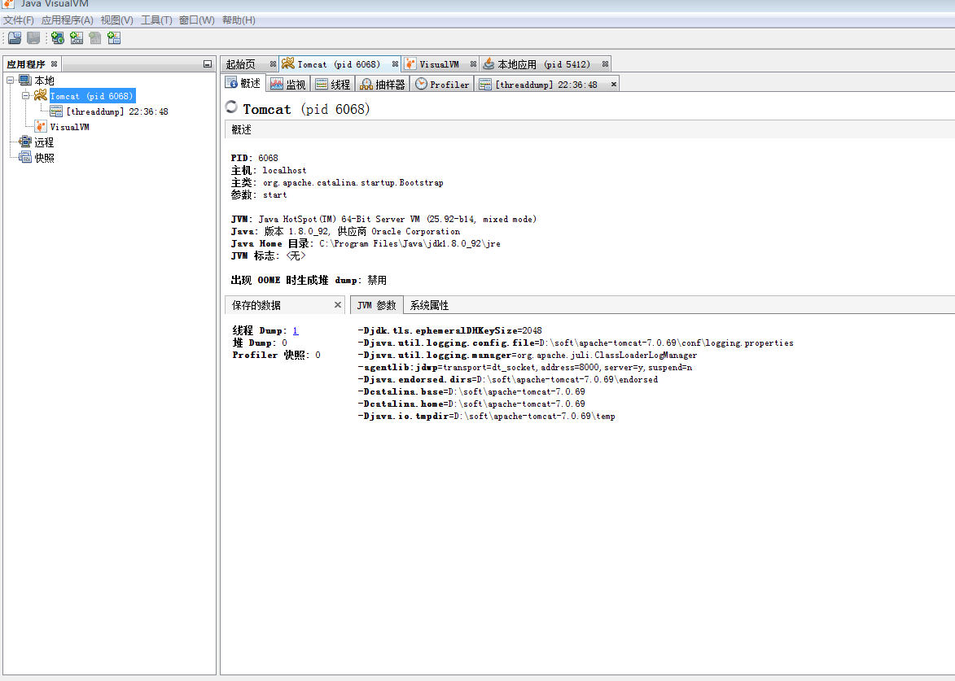Click the disabled Save toolbar icon
Screen dimensions: 955x681
pyautogui.click(x=33, y=37)
